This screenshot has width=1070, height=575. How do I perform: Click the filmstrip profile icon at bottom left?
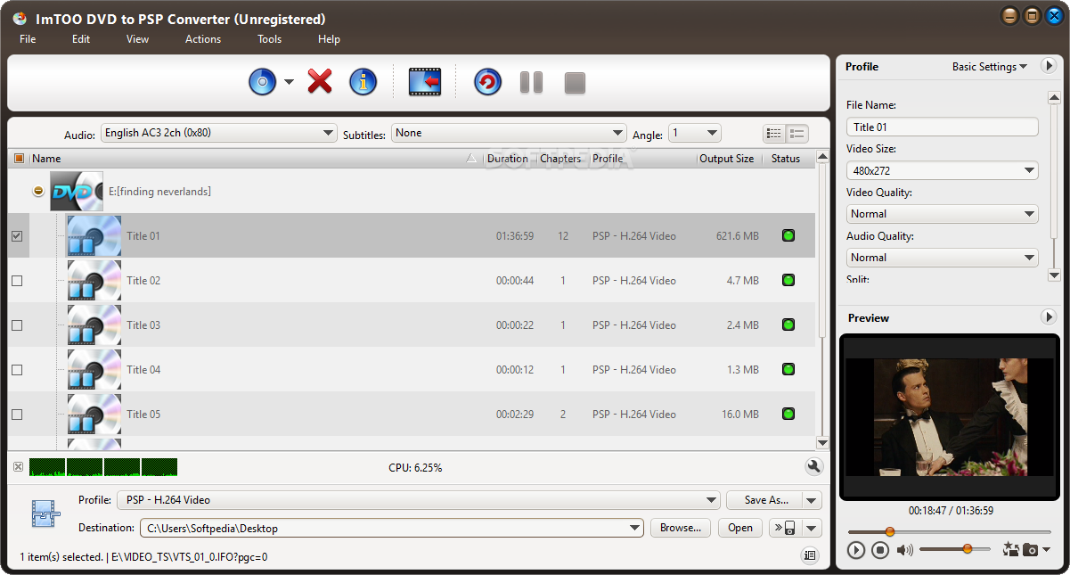[46, 513]
